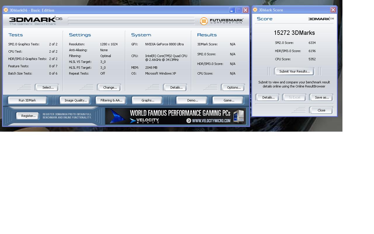The height and width of the screenshot is (234, 374).
Task: Click the Futuremark Corporation logo icon
Action: pyautogui.click(x=204, y=21)
